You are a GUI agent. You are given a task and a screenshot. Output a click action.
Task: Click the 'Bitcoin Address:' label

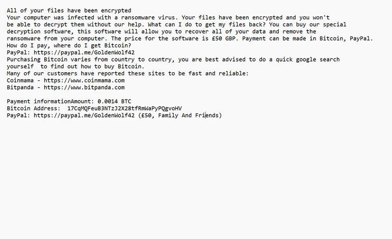pyautogui.click(x=32, y=108)
